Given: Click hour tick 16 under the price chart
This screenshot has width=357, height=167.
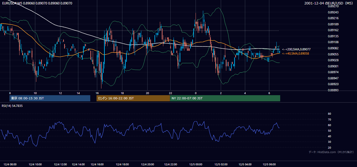Looking at the screenshot, I should pyautogui.click(x=97, y=93).
